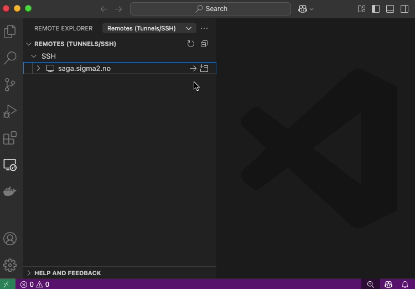Collapse all remotes in the tree
The height and width of the screenshot is (289, 415).
point(204,44)
